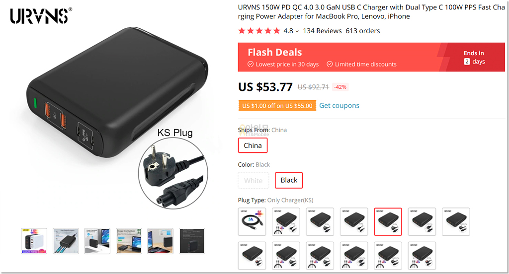View fourth gallery thumbnail of MacBook charging
This screenshot has height=274, width=509.
[x=129, y=241]
